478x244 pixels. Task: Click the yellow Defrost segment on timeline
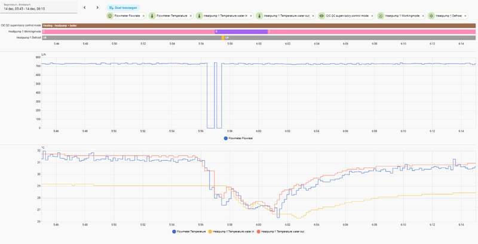pos(223,38)
